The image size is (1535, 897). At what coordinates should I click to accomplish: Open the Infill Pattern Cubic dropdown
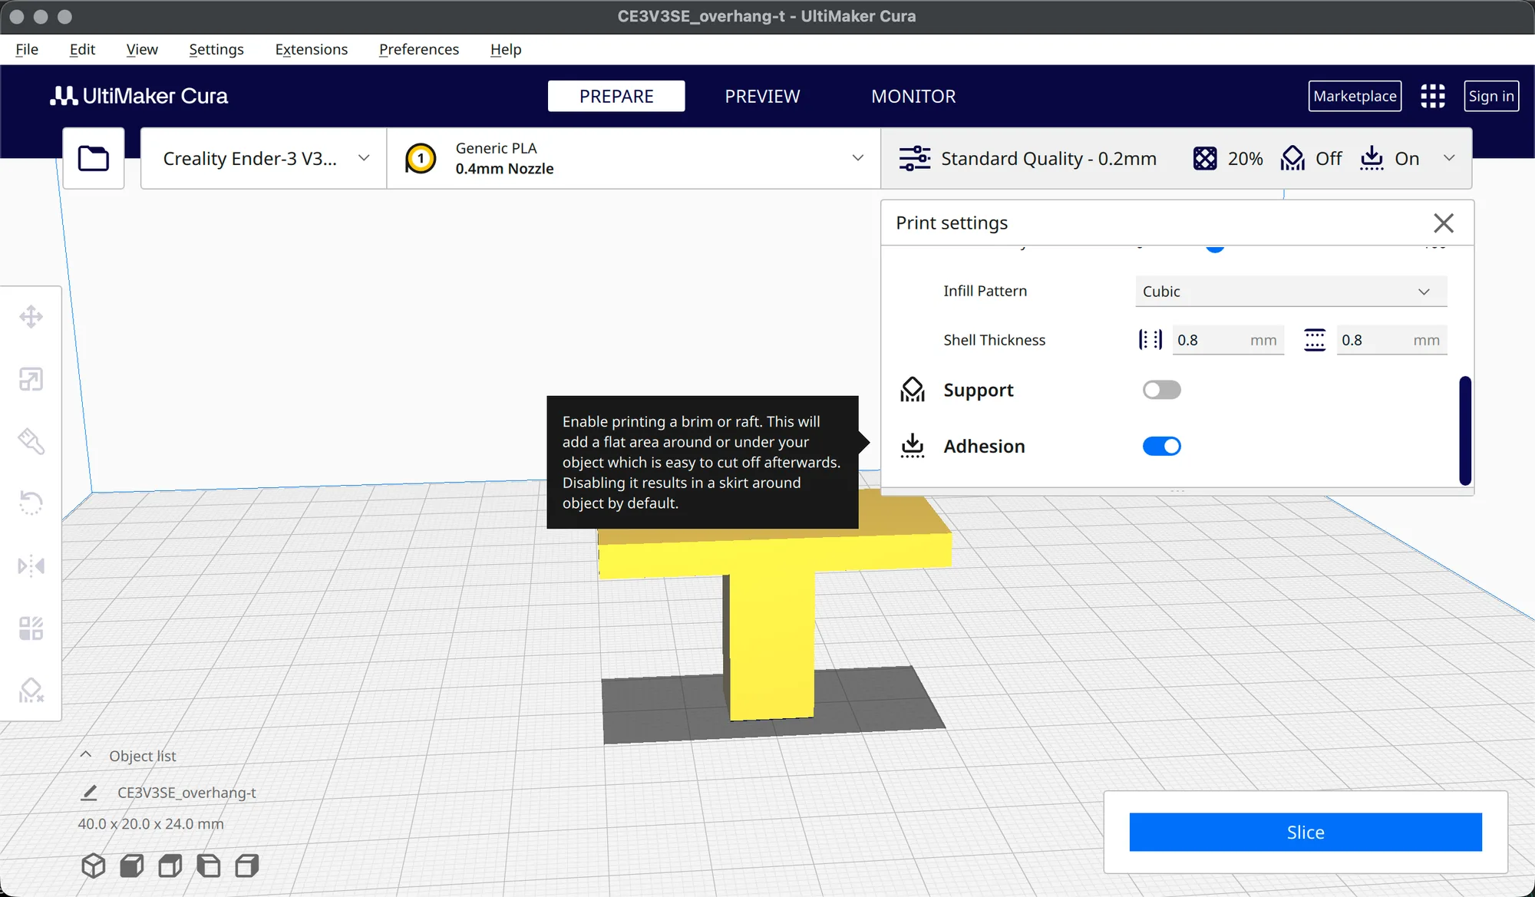[x=1291, y=291]
